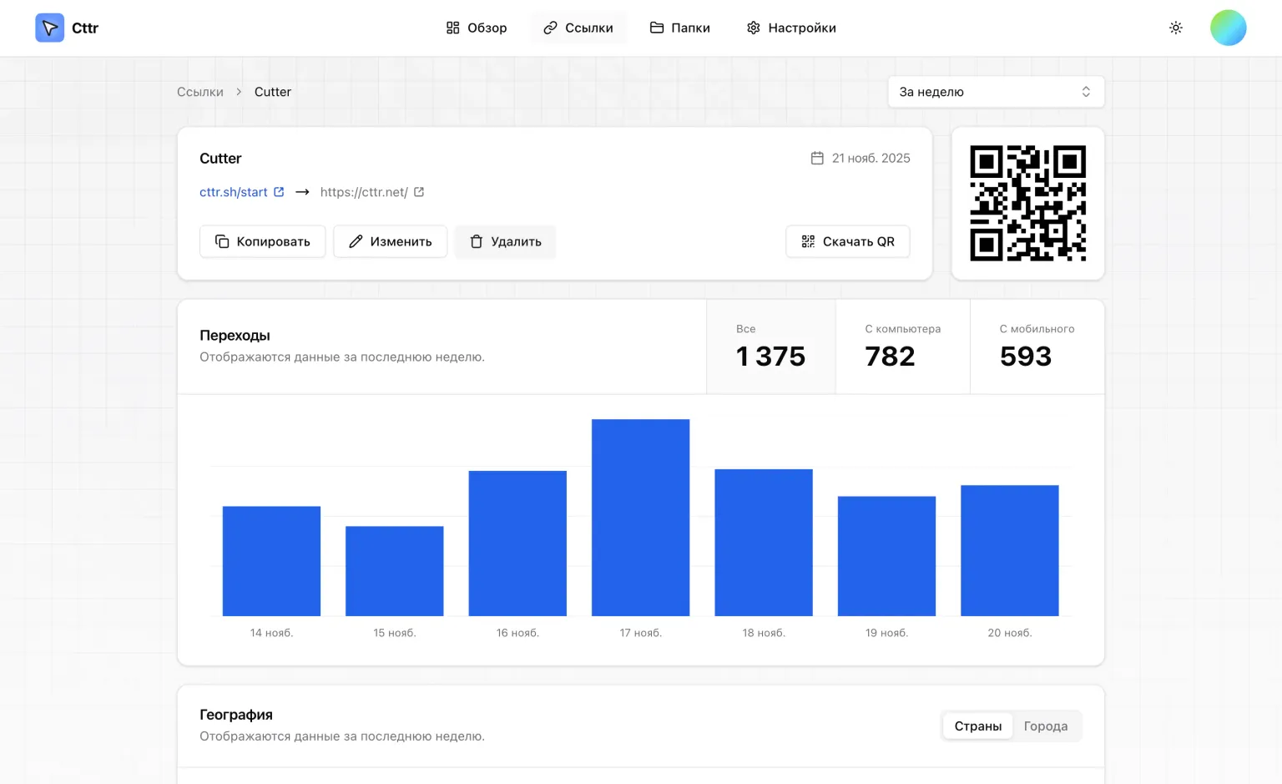Click the Изменить edit button
This screenshot has height=784, width=1282.
tap(390, 241)
